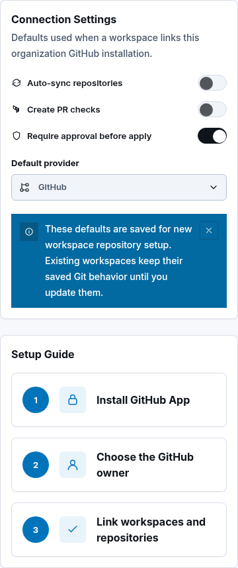Click the step 3 number badge
238x568 pixels.
[36, 530]
